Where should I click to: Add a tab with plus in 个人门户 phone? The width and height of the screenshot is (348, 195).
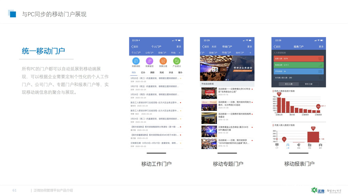coord(179,53)
